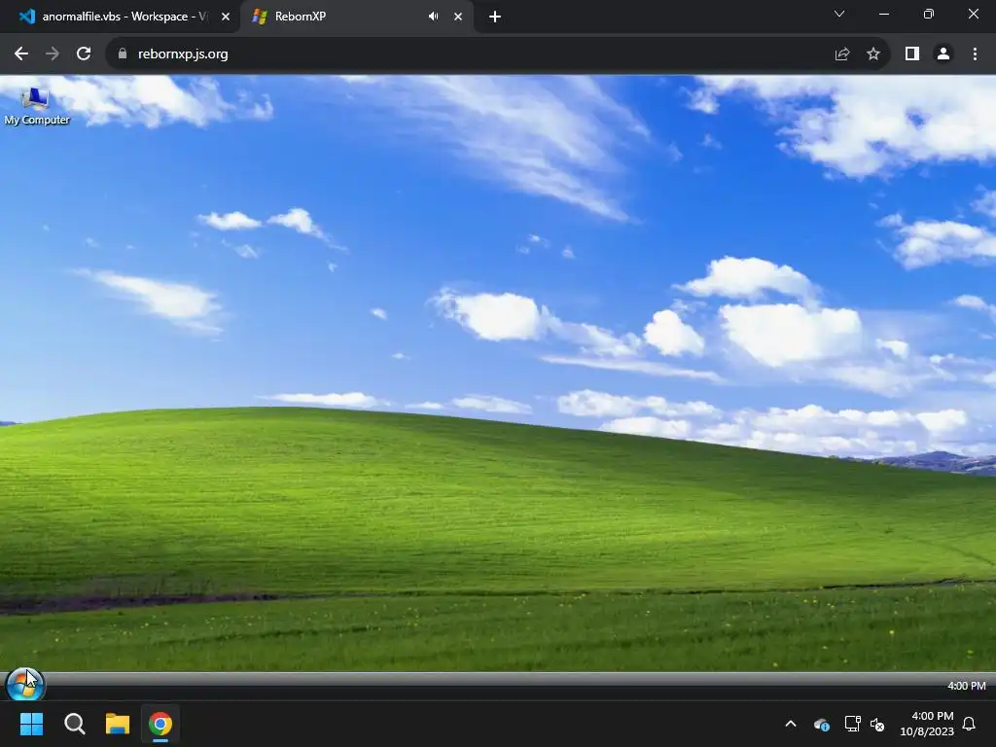
Task: Open Windows taskbar Search
Action: coord(75,724)
